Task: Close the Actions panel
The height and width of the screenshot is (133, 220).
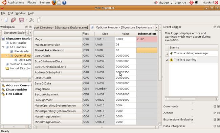Action: pyautogui.click(x=218, y=113)
